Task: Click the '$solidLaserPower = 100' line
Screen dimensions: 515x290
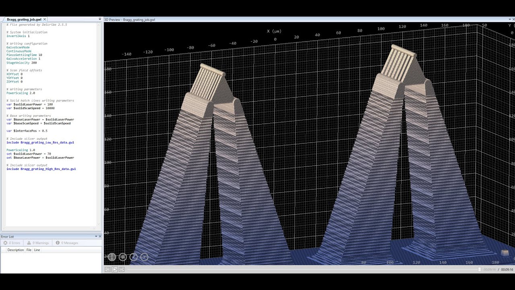Action: pos(30,104)
